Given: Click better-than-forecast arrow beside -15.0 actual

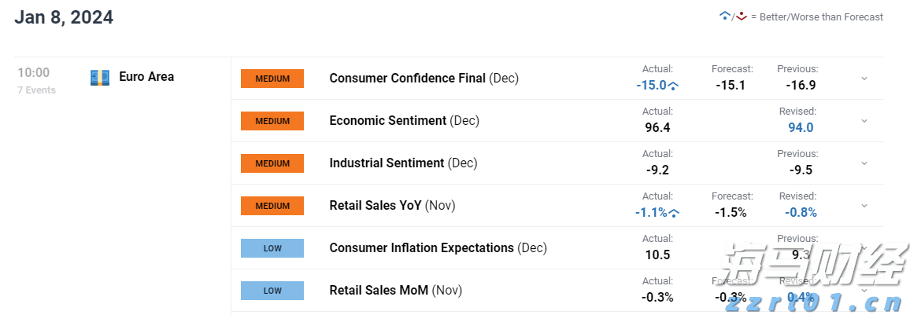Looking at the screenshot, I should click(x=674, y=86).
